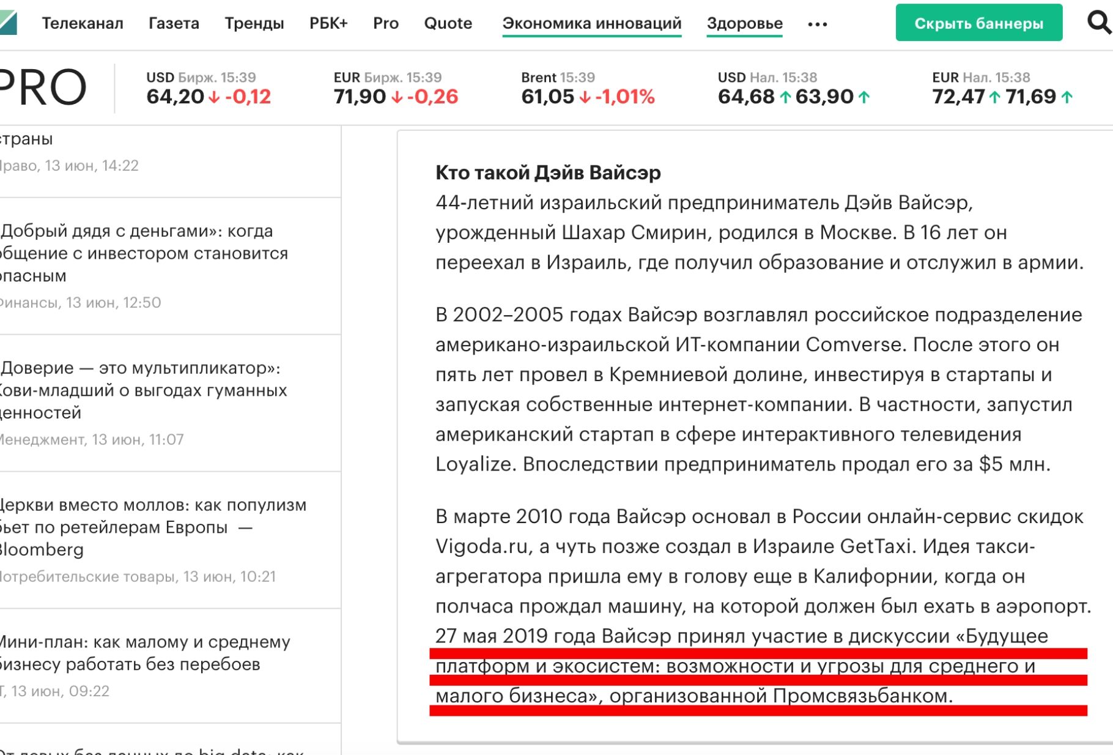Open article «Доверие — это мультипликатор»

pyautogui.click(x=143, y=390)
